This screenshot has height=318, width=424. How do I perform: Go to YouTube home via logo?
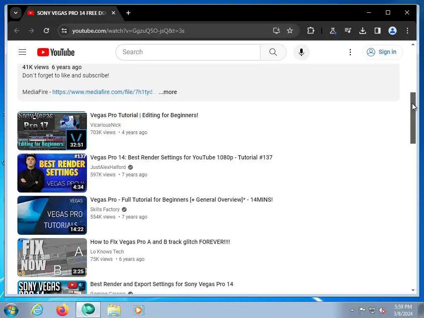pos(56,52)
